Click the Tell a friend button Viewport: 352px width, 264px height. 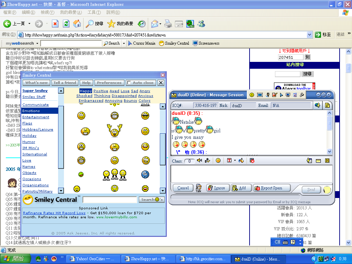click(65, 82)
